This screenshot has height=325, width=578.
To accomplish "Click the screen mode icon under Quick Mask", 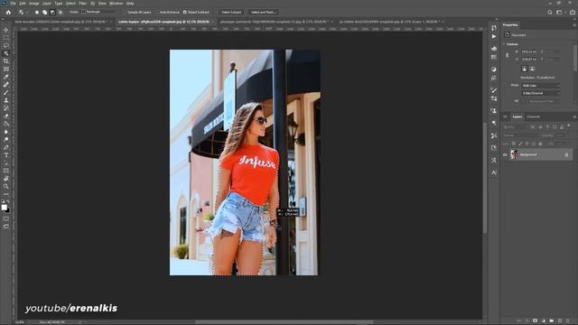I will (6, 227).
